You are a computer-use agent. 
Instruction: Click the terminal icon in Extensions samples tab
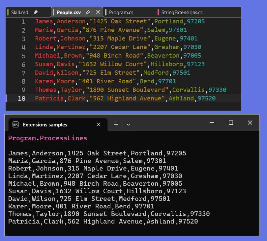[x=15, y=125]
